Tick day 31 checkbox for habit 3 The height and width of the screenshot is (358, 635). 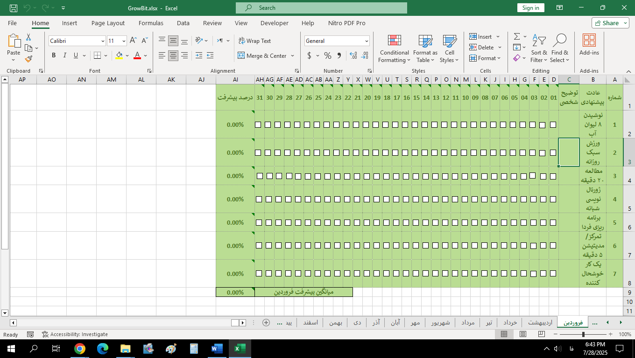[260, 176]
